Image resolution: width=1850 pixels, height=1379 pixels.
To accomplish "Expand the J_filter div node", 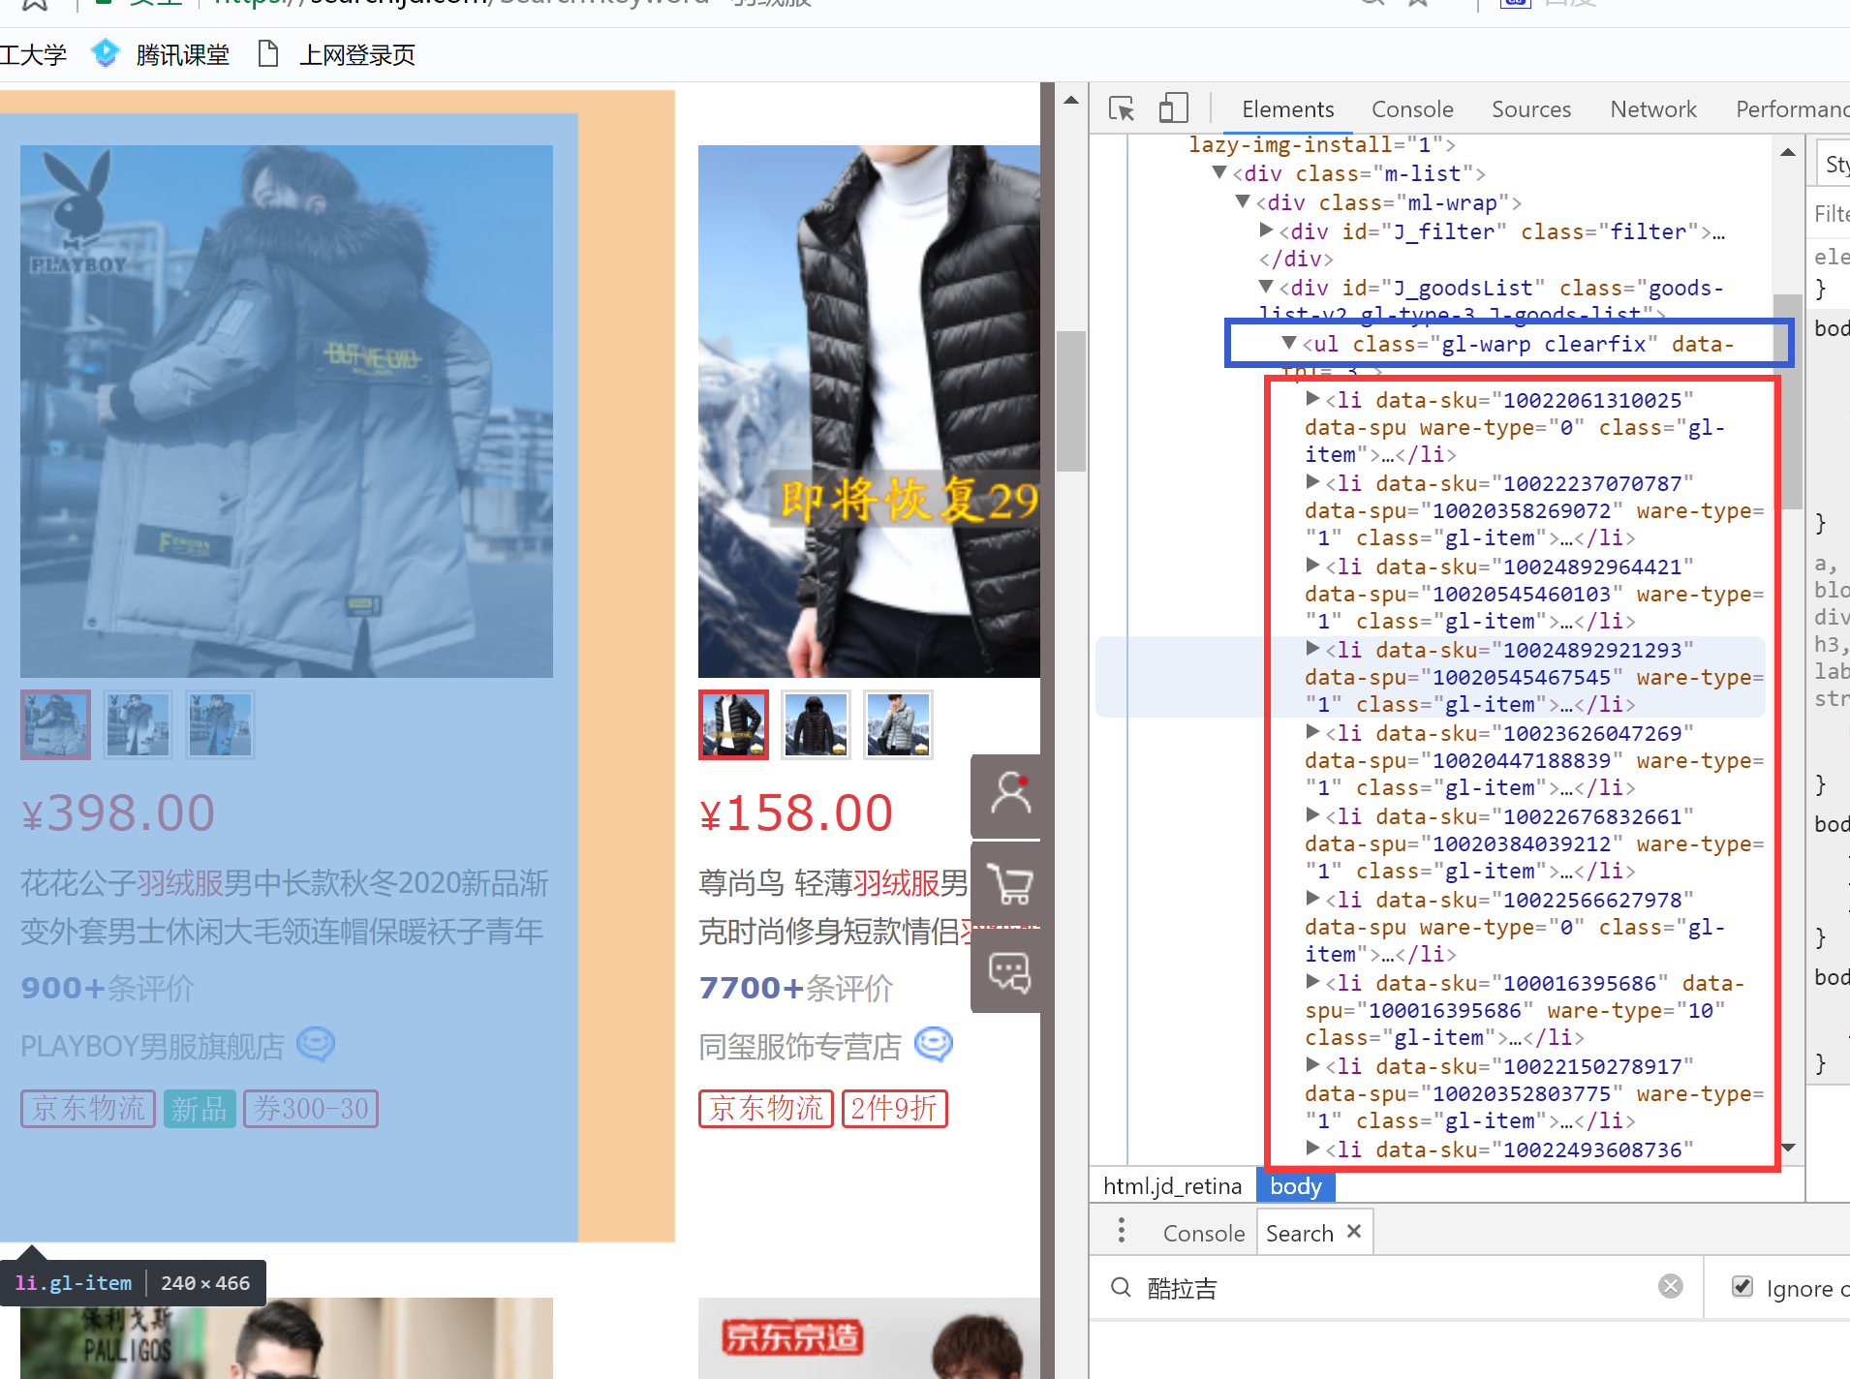I will [1267, 230].
